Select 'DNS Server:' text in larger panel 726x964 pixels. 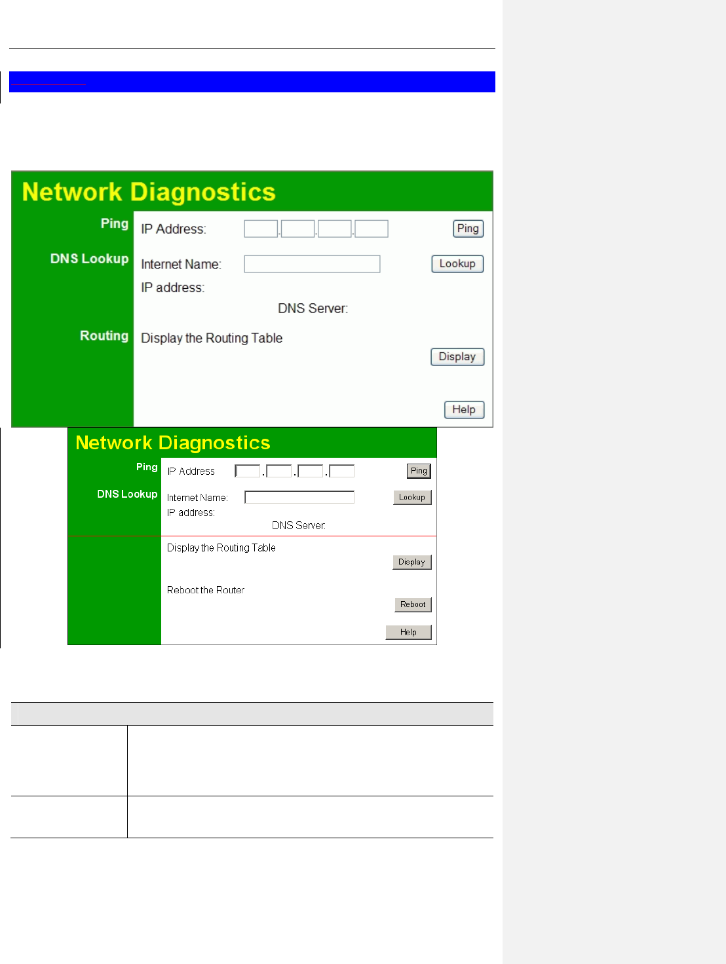click(313, 308)
